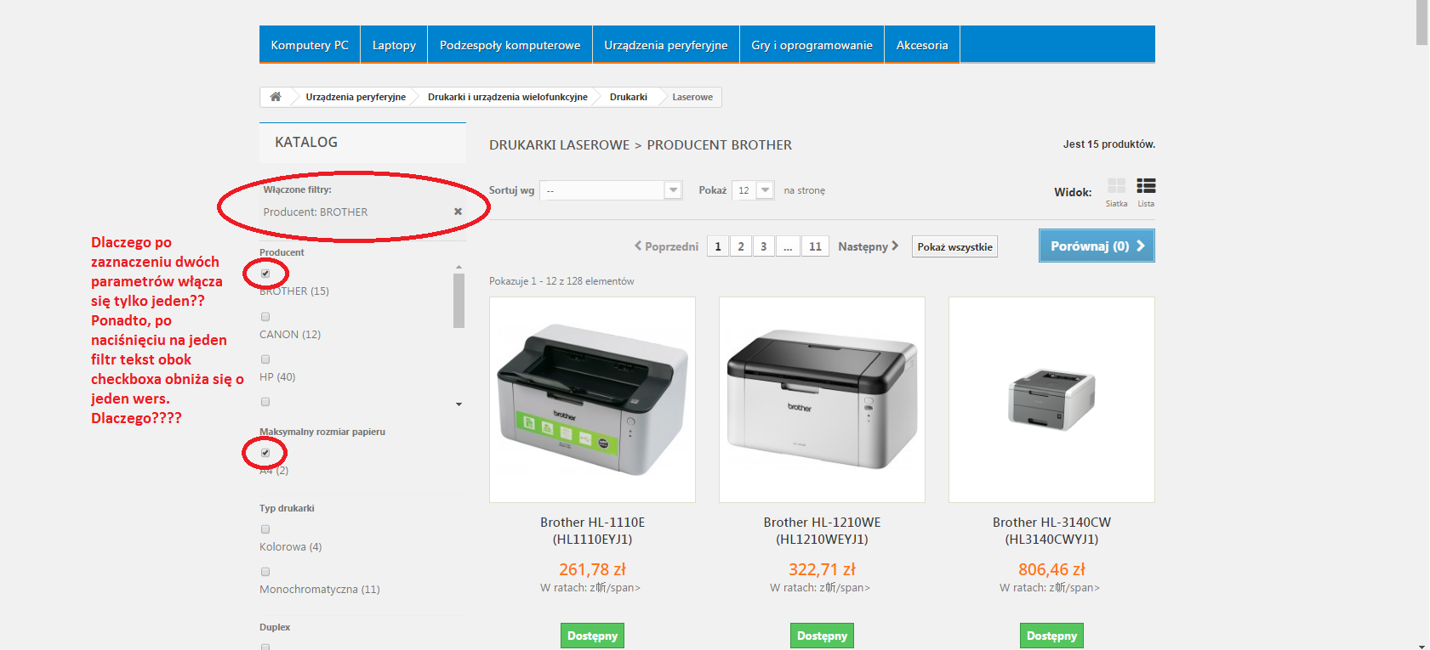Click the text 'Pokazuje 1 - 12 z 128 elementów'

pos(561,281)
